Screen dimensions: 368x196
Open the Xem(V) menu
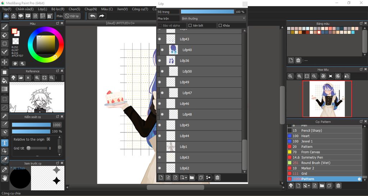point(123,9)
